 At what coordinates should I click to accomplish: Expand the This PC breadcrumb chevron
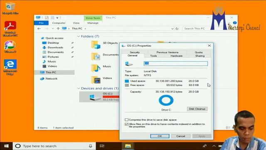pos(85,29)
